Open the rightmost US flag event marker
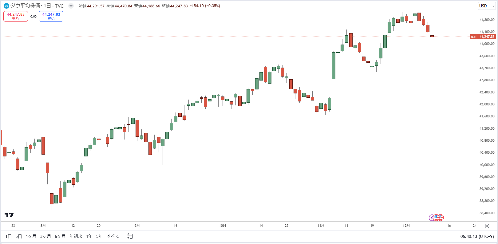This screenshot has height=244, width=498. (441, 218)
